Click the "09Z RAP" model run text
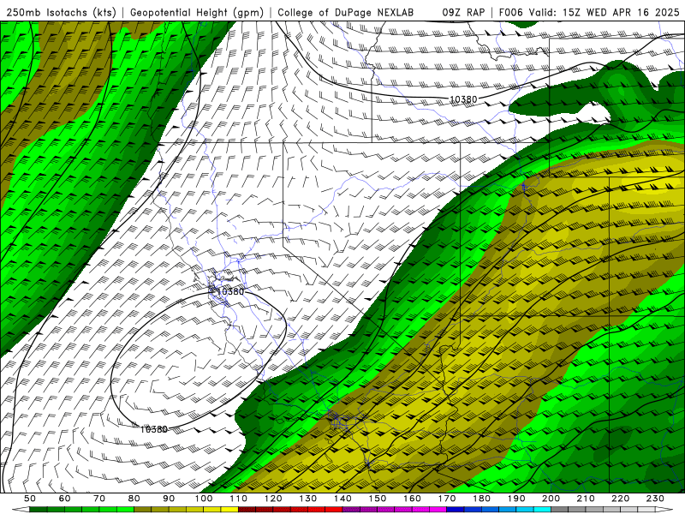 [x=463, y=13]
